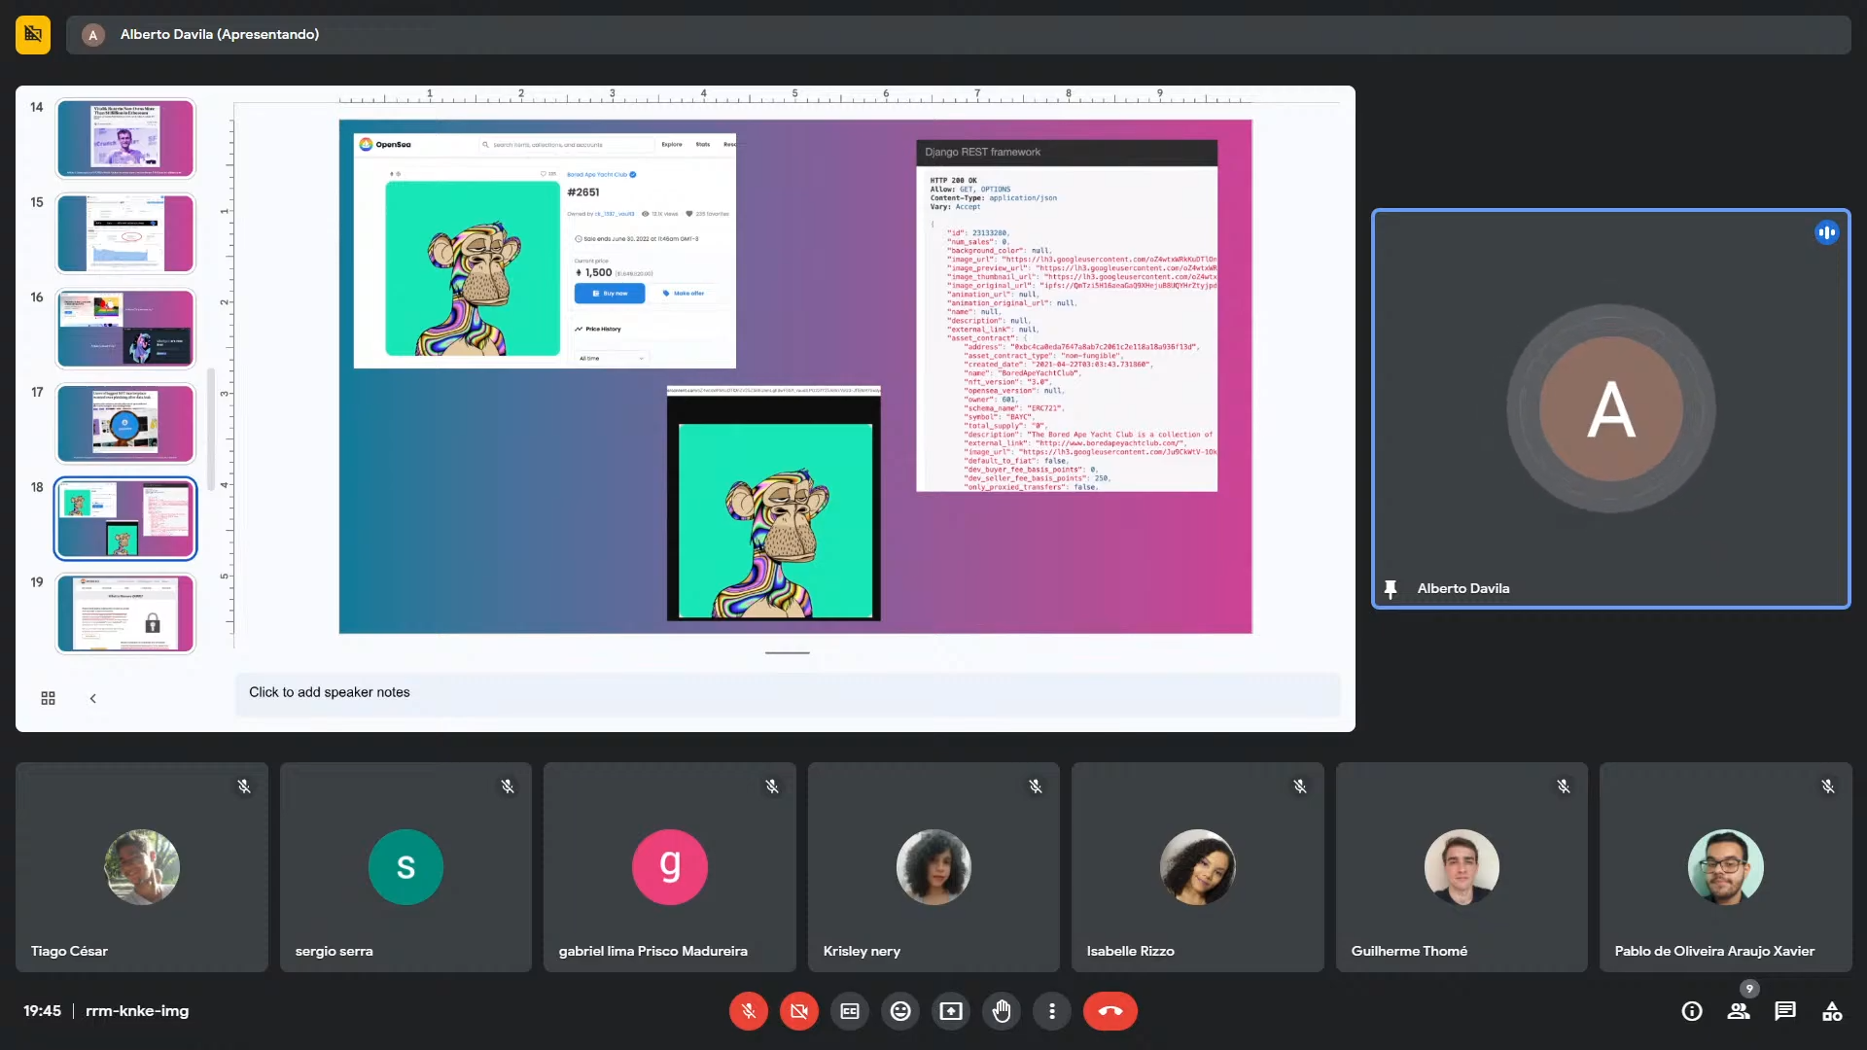This screenshot has height=1050, width=1867.
Task: Open more options three-dot menu
Action: point(1052,1011)
